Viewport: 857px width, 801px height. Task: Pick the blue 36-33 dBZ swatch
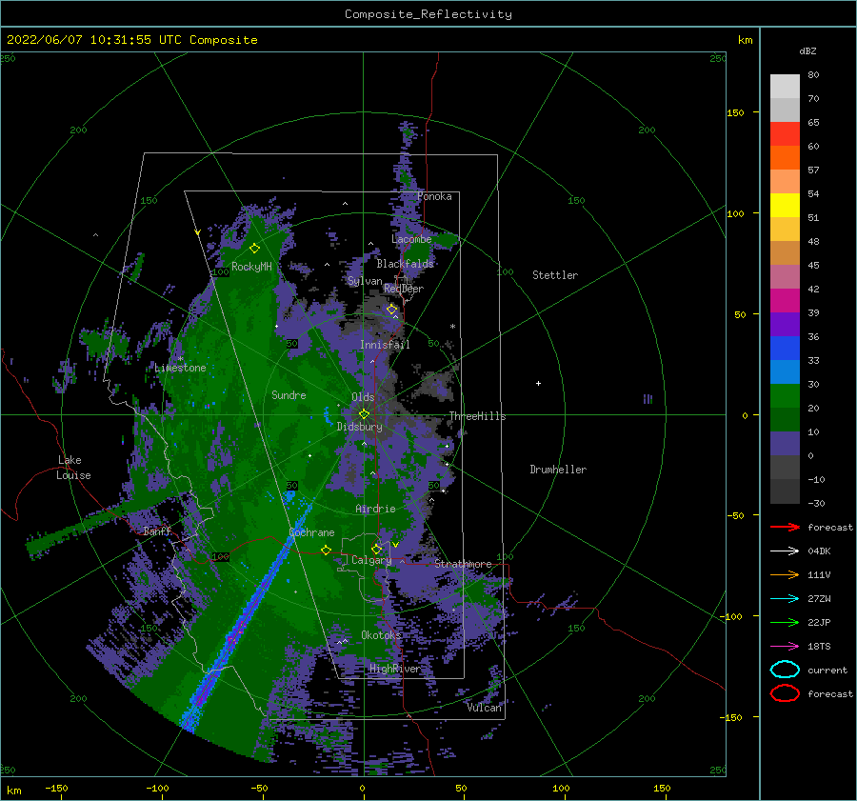tap(785, 349)
